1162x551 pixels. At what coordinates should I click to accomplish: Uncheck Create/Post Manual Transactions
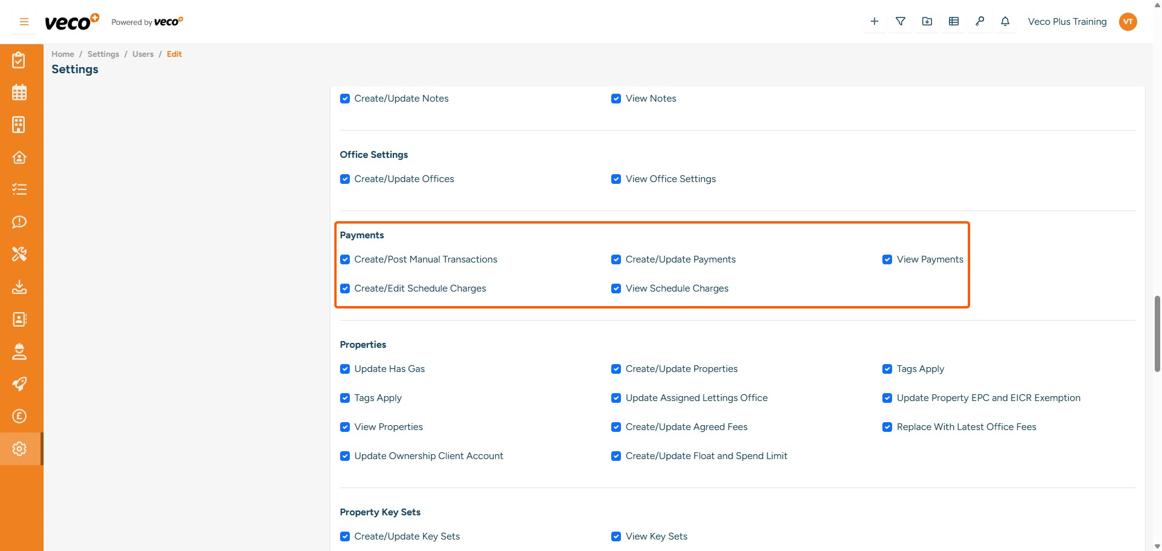345,259
